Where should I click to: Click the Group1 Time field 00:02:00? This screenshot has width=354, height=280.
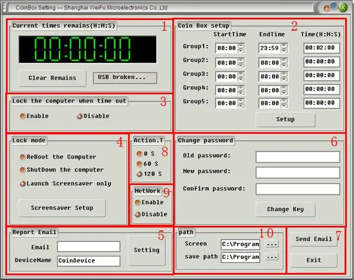(x=322, y=48)
